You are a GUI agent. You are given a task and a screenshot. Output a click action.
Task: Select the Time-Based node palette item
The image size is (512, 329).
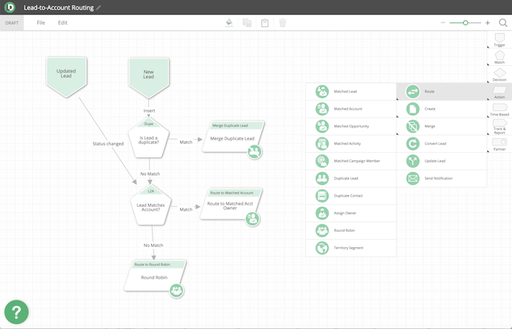[500, 110]
